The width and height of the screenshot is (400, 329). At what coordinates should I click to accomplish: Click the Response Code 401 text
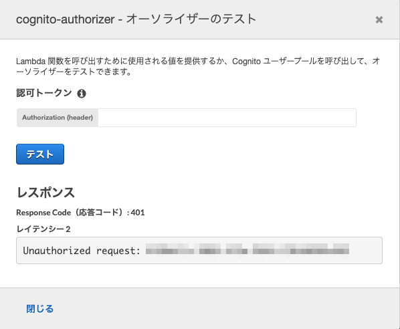click(80, 213)
